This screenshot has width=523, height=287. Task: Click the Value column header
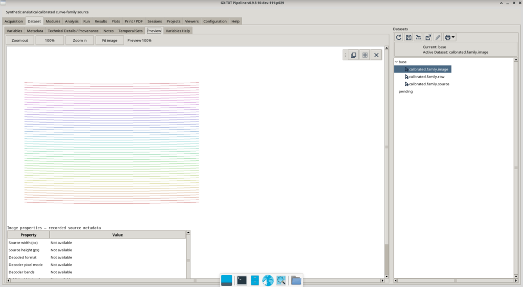tap(117, 235)
